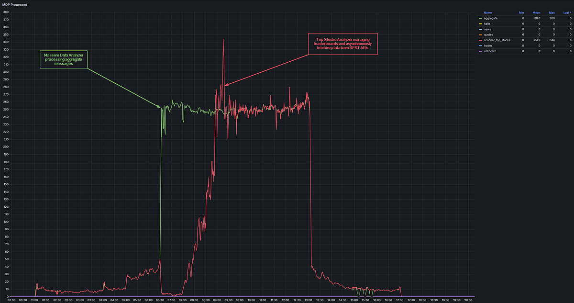Select the halts legend label
Viewport: 574px width, 303px height.
[x=488, y=23]
